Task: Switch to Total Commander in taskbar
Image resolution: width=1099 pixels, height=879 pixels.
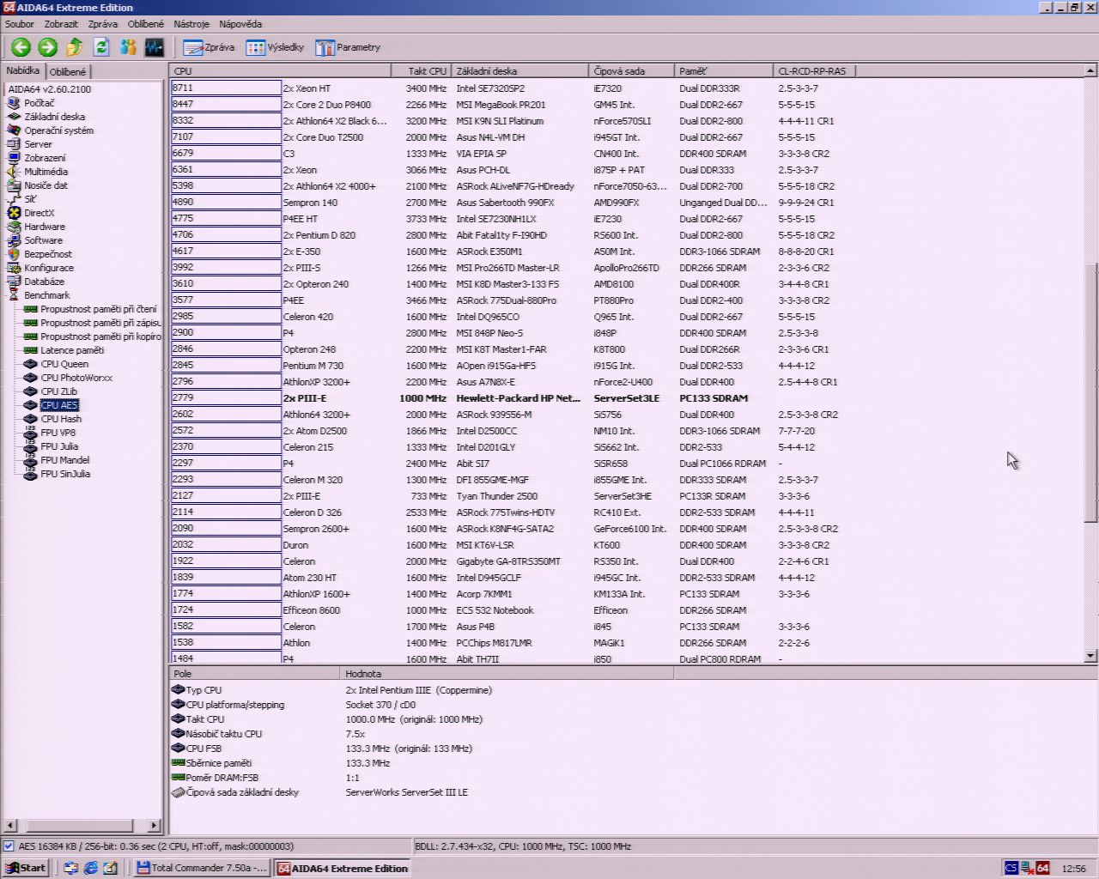Action: tap(203, 868)
